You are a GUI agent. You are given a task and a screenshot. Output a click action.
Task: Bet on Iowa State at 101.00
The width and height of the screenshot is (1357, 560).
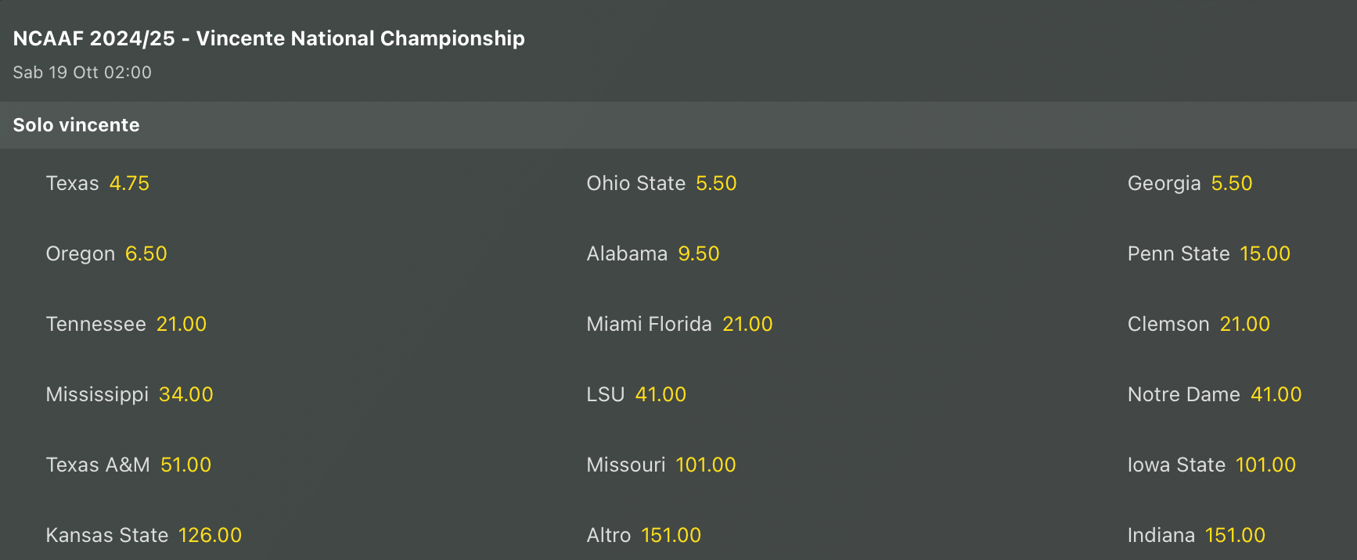tap(1213, 465)
